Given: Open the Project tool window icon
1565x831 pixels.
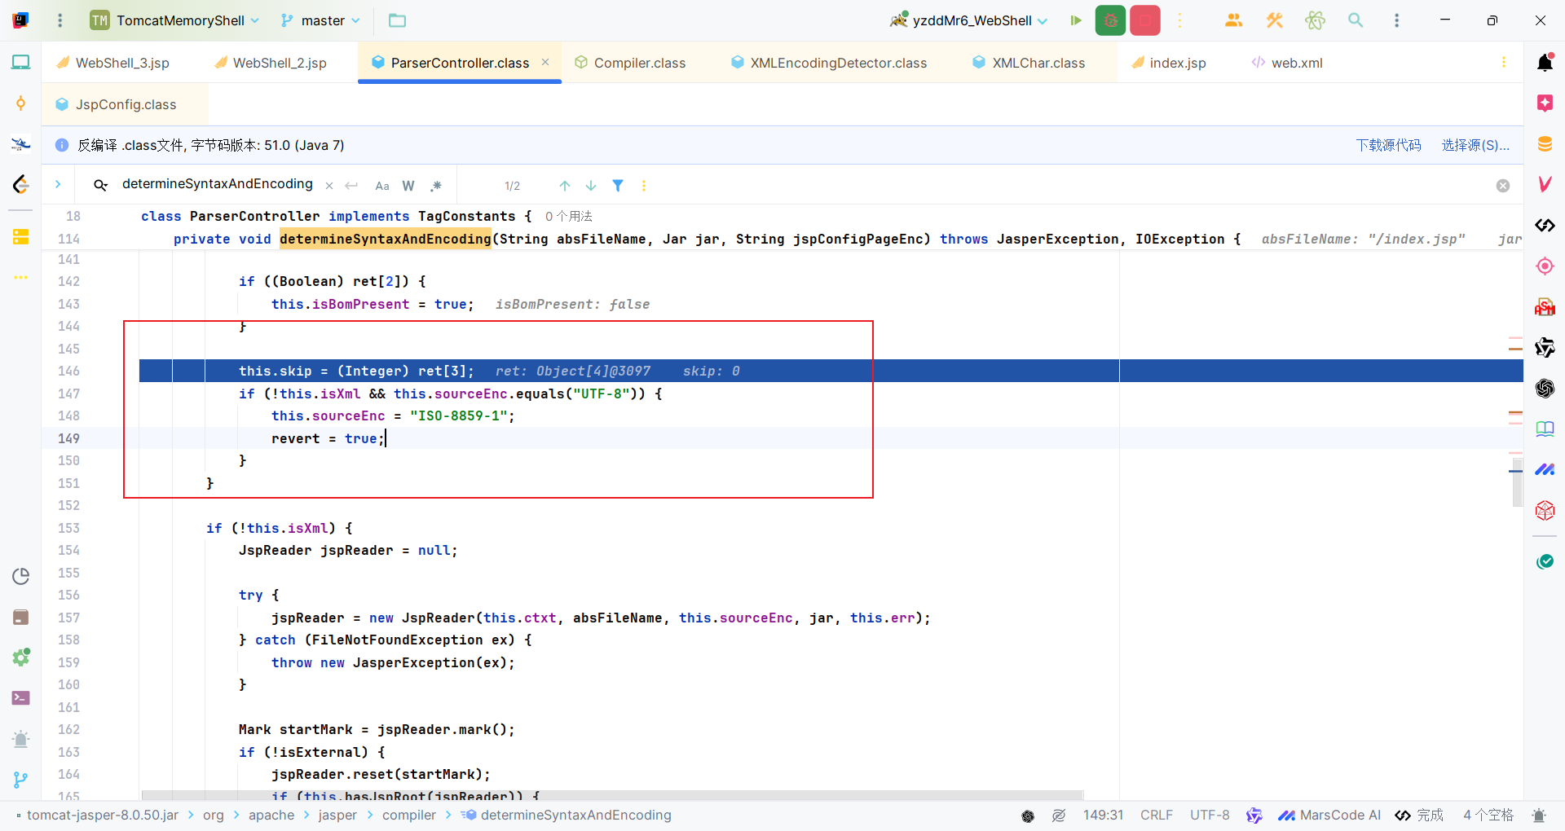Looking at the screenshot, I should (21, 62).
